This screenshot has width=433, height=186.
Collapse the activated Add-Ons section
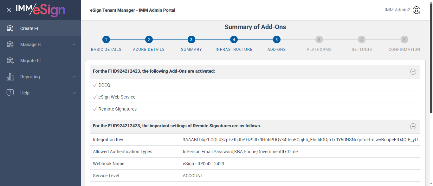[x=413, y=72]
